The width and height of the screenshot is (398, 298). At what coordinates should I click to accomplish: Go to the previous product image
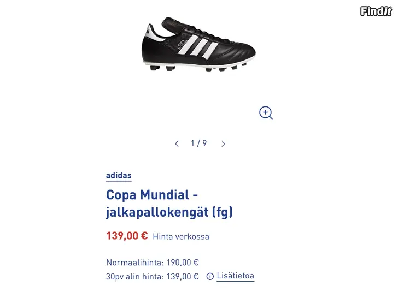[177, 144]
